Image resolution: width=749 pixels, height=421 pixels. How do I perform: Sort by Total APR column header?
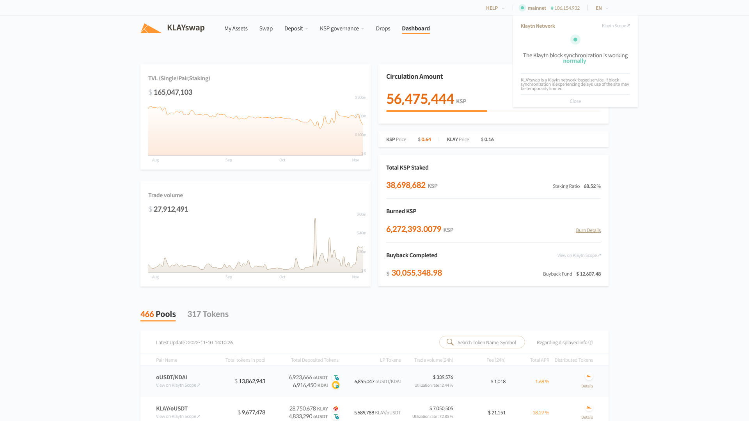point(539,360)
